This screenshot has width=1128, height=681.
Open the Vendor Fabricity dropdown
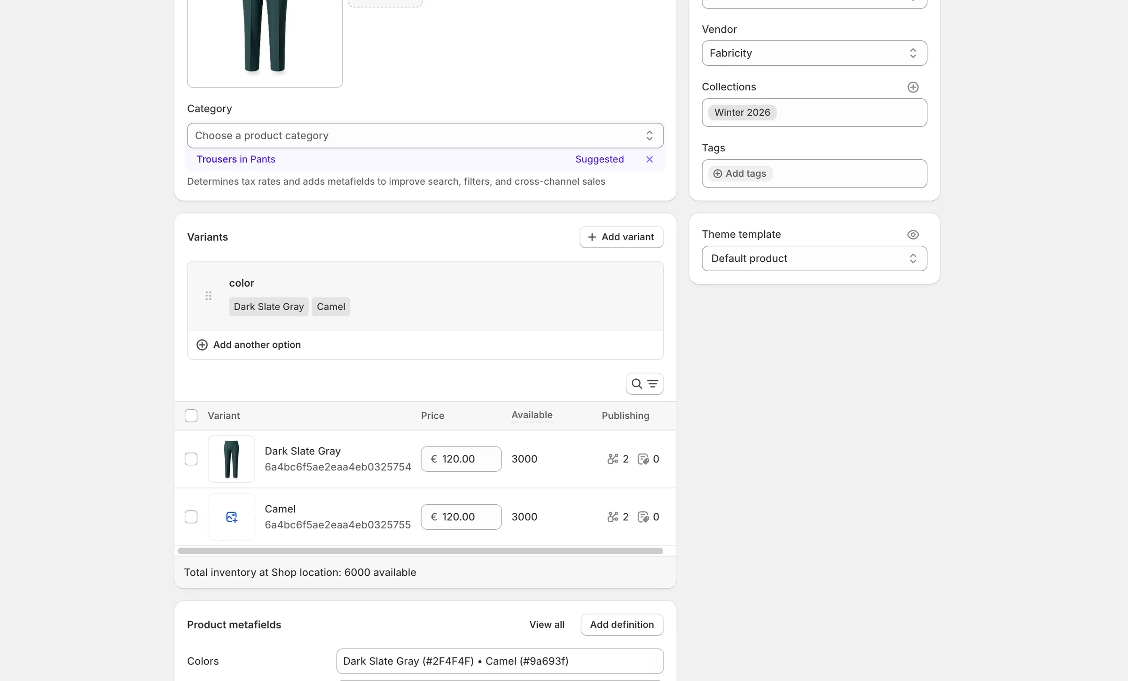[x=815, y=53]
